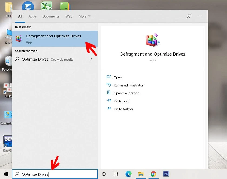
Task: Click the Windows Start button
Action: 6,174
